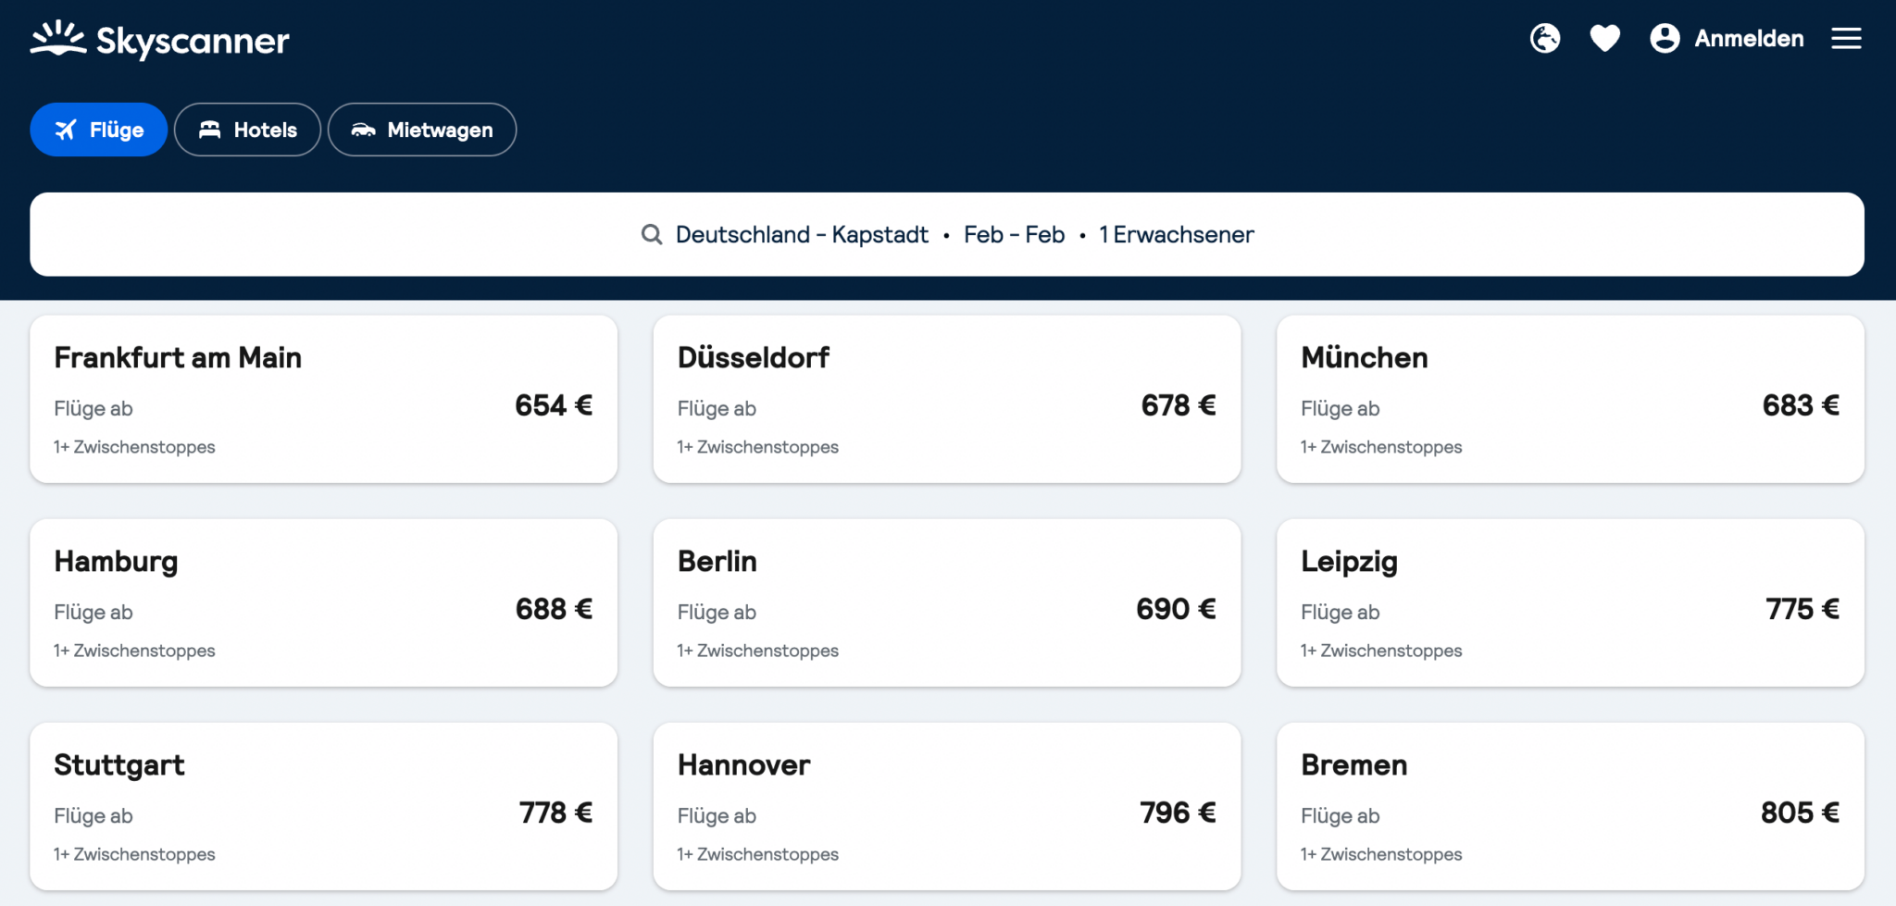Click the 805 € price for Bremen
This screenshot has width=1896, height=906.
pos(1800,812)
